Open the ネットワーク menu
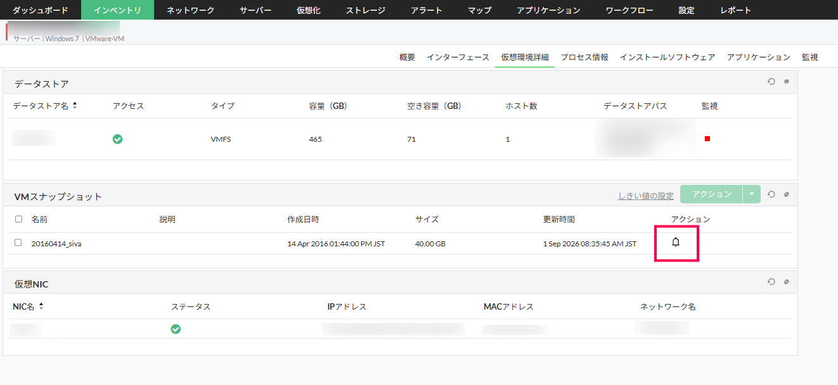This screenshot has width=838, height=385. coord(190,10)
